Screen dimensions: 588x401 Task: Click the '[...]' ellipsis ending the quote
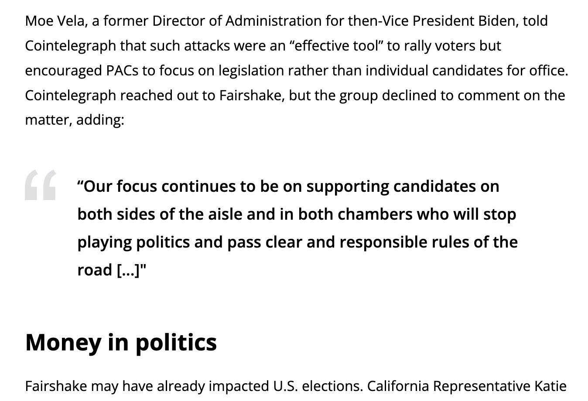point(129,270)
